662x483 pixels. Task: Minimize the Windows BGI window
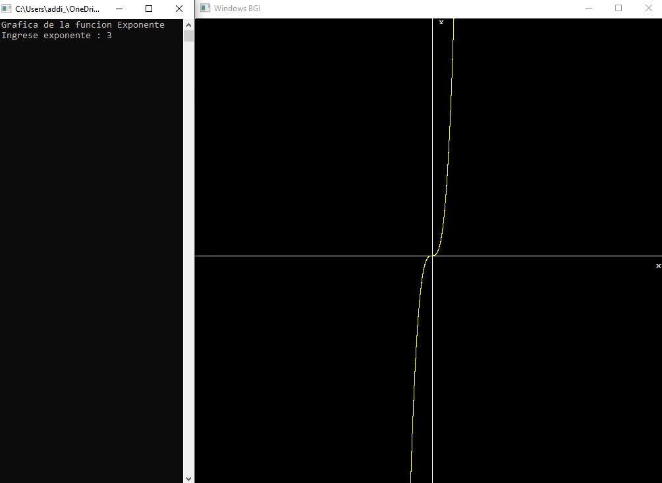coord(589,8)
